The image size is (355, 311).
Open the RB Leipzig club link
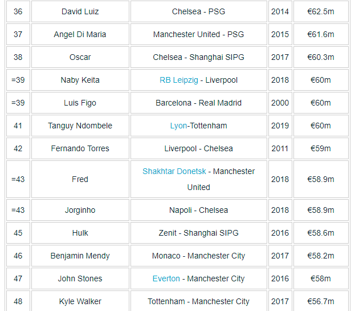click(179, 80)
